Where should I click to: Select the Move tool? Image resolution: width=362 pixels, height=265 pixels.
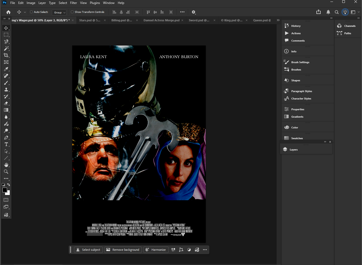click(6, 28)
